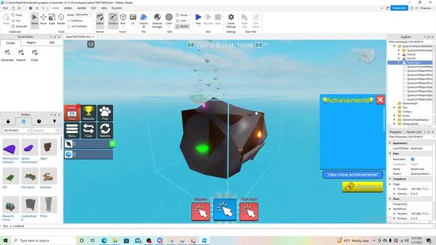The height and width of the screenshot is (245, 436).
Task: Insert a Part from the ribbon
Action: pos(123,20)
